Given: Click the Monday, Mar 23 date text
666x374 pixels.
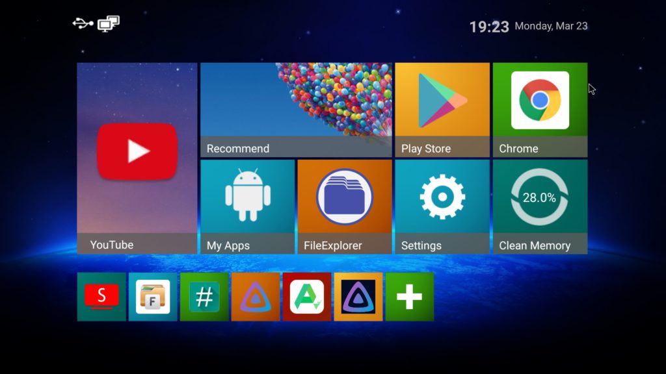Looking at the screenshot, I should (x=551, y=26).
